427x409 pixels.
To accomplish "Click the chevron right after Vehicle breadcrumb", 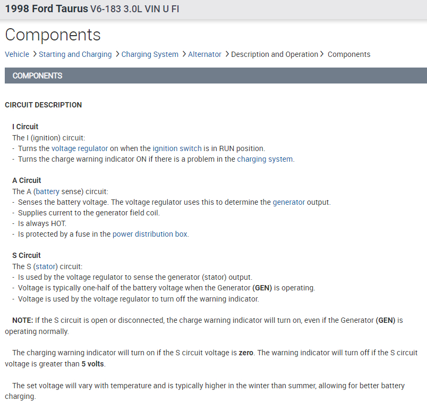I will click(35, 54).
